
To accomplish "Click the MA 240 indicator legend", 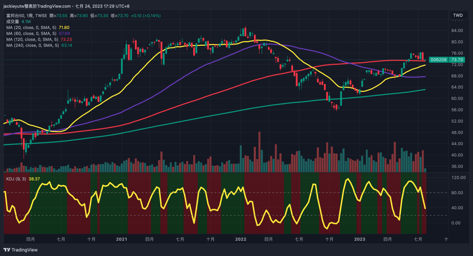I will [x=32, y=45].
